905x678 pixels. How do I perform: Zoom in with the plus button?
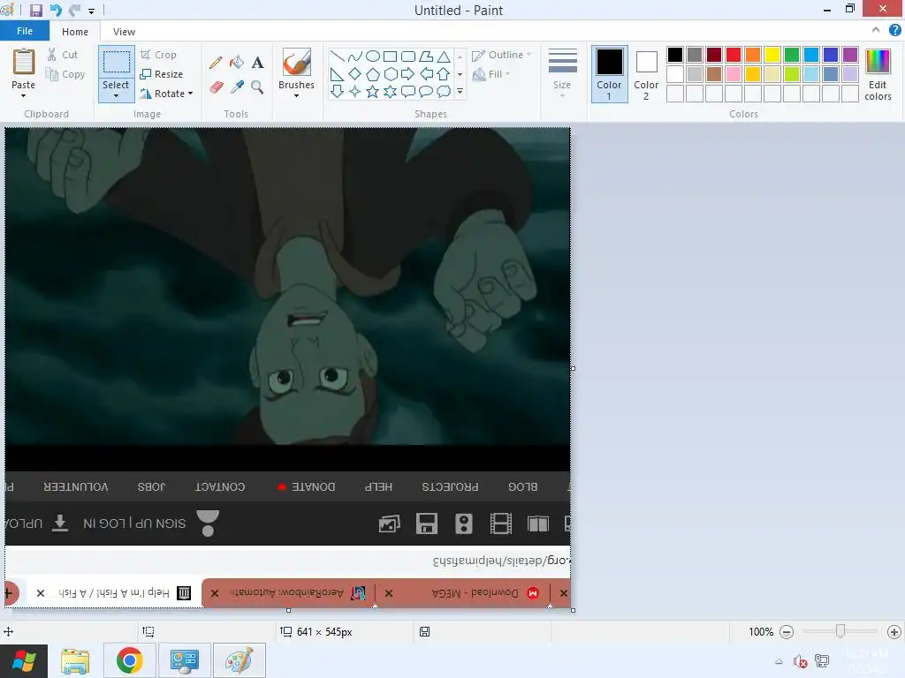pos(894,632)
